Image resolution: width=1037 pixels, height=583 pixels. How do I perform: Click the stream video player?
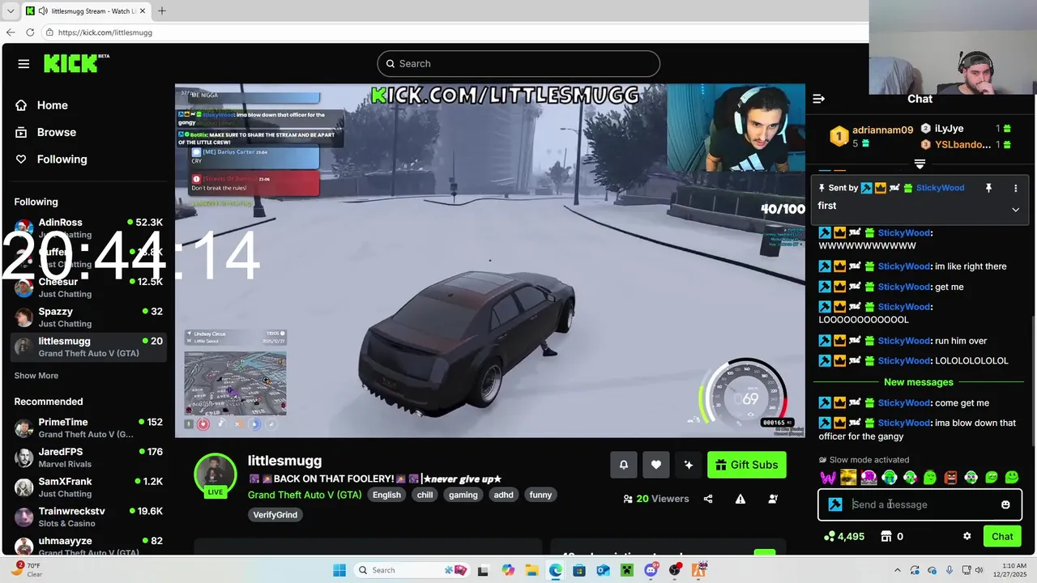[x=490, y=261]
